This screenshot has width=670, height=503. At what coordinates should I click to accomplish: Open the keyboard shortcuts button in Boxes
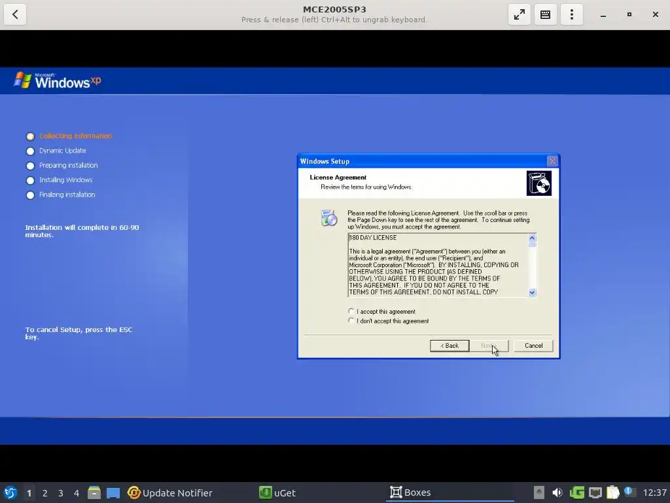point(545,14)
